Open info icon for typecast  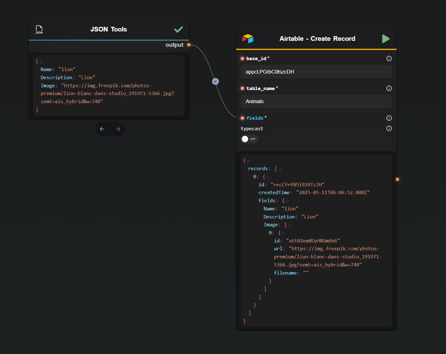click(389, 128)
